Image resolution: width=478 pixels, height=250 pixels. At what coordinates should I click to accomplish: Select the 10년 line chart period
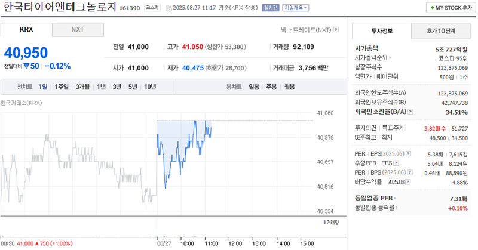tap(150, 87)
